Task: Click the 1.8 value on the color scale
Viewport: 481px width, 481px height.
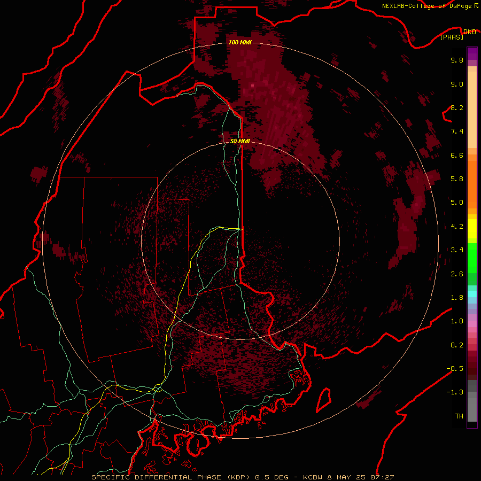Action: (x=457, y=298)
